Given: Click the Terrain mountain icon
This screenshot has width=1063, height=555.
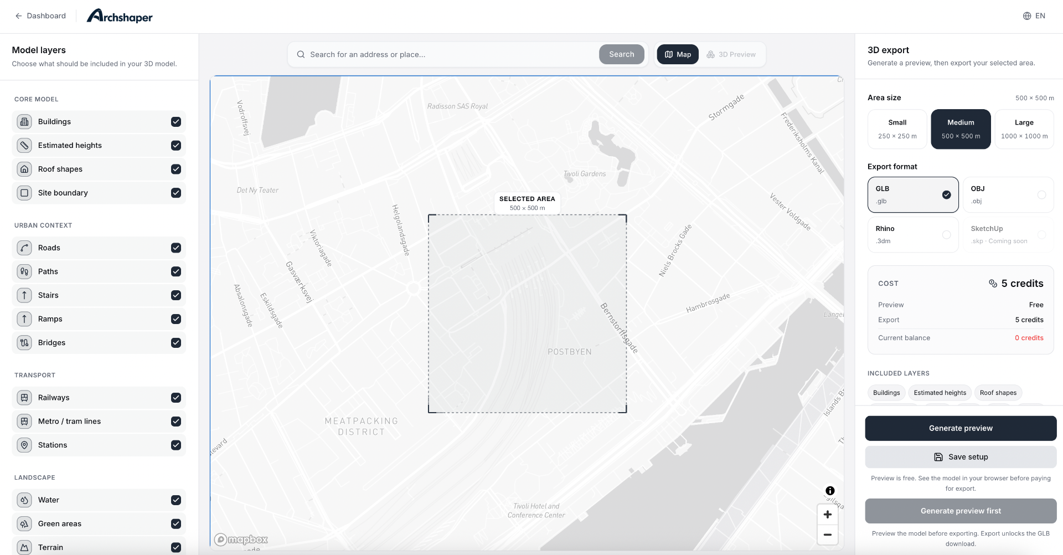Looking at the screenshot, I should coord(24,547).
